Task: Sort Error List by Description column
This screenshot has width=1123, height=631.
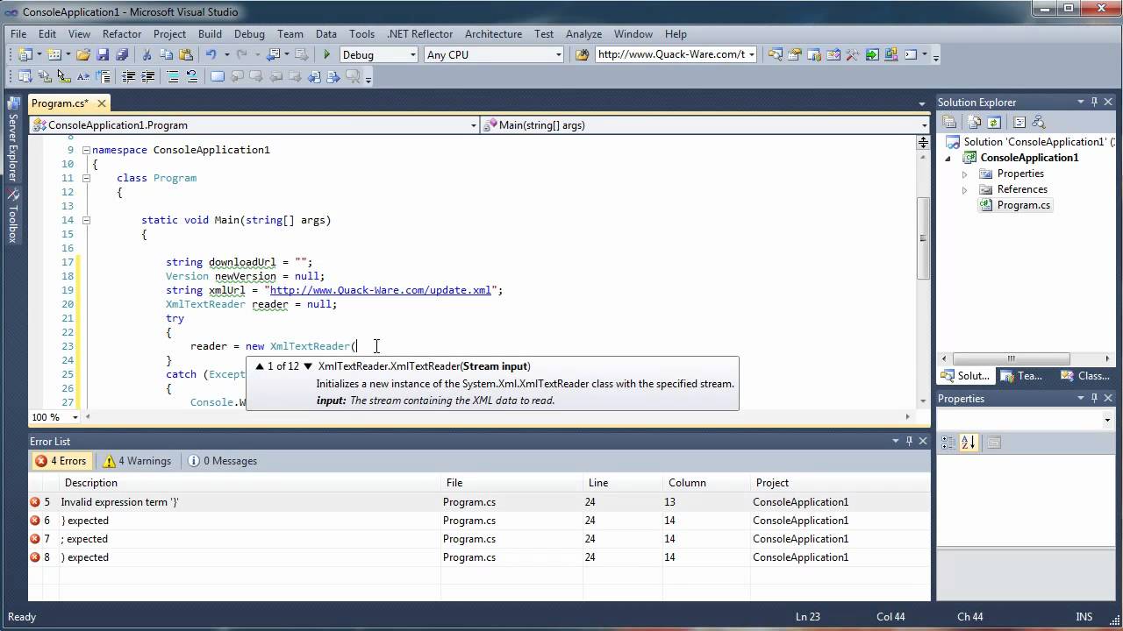Action: 90,483
